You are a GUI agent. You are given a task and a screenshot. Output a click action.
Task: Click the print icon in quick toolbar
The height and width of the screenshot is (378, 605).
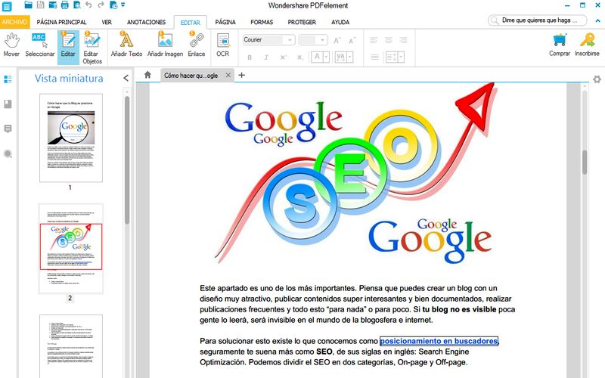tap(65, 5)
